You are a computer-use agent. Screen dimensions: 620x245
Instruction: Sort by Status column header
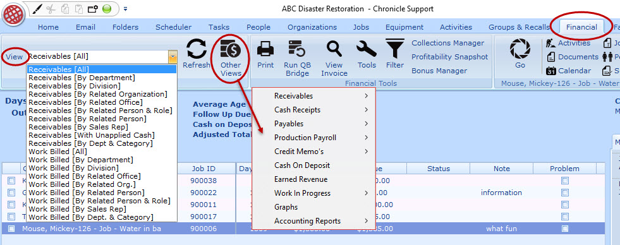point(439,169)
